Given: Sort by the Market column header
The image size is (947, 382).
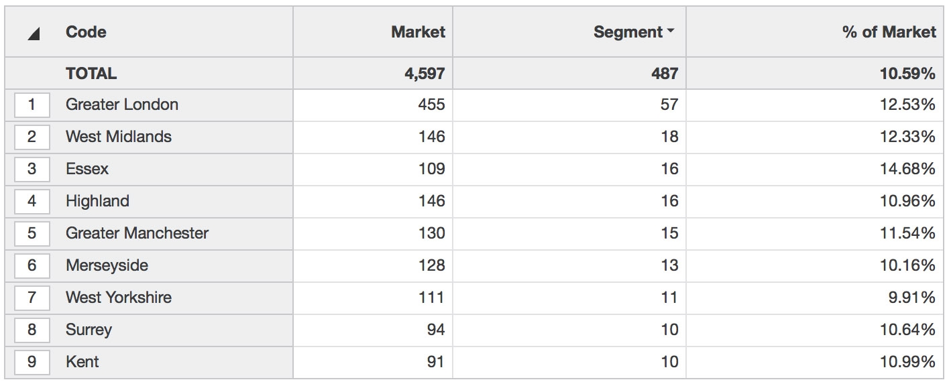Looking at the screenshot, I should (x=418, y=32).
